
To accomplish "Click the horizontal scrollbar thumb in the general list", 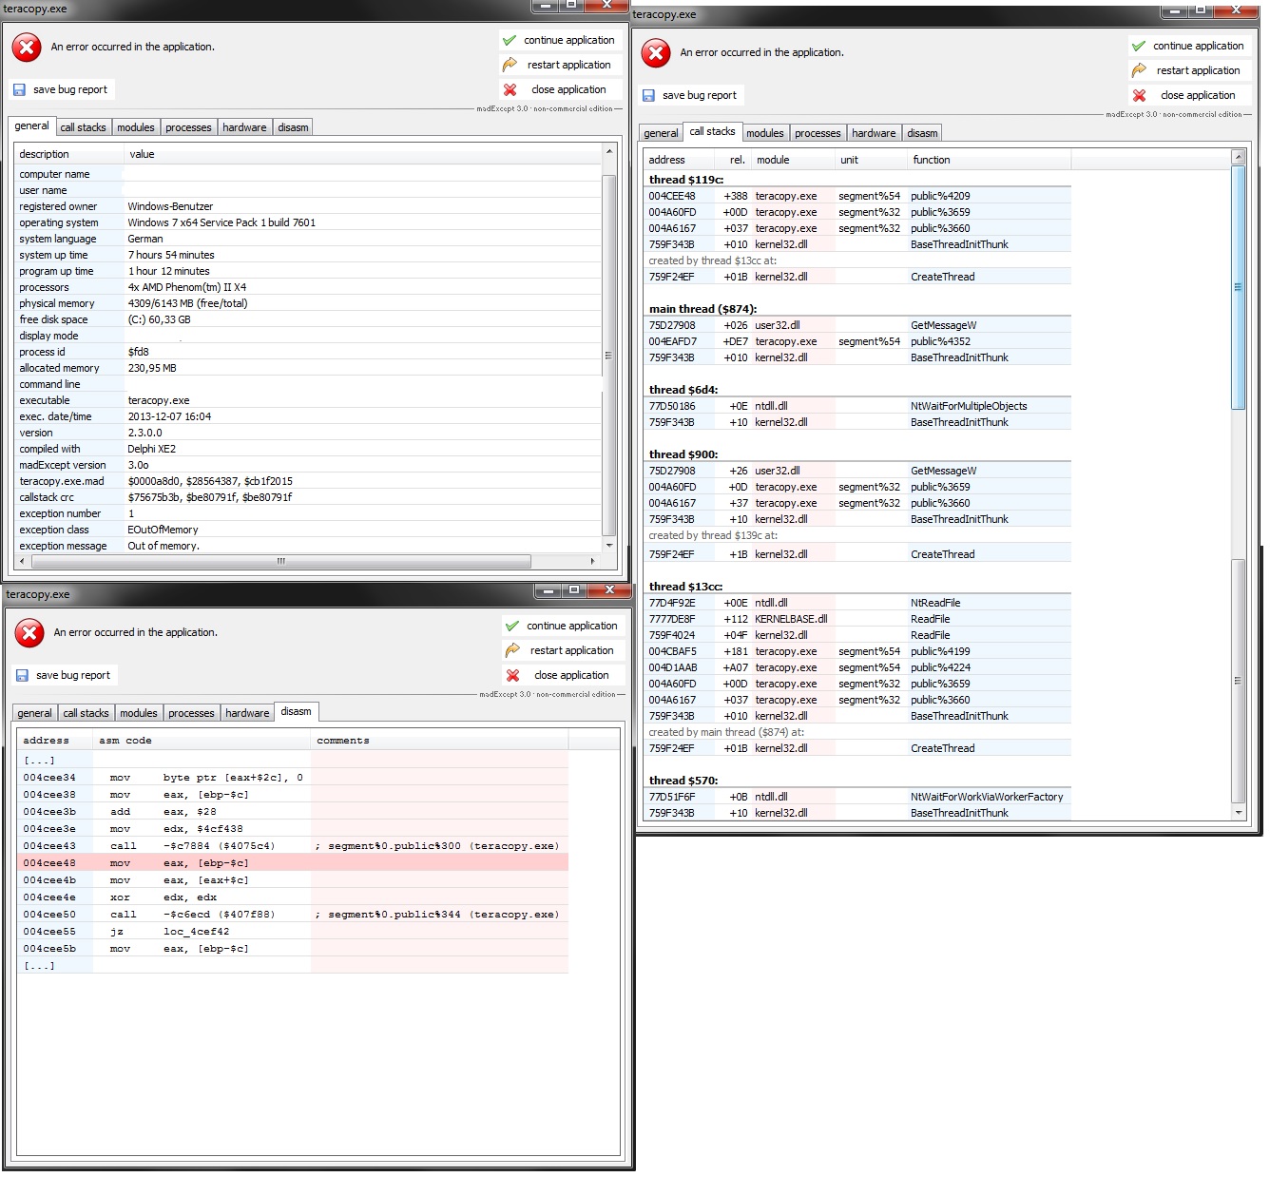I will tap(281, 562).
